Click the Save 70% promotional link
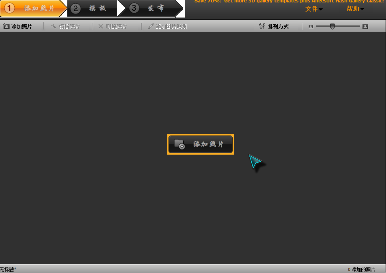Screen dimensions: 386x273 [289, 1]
